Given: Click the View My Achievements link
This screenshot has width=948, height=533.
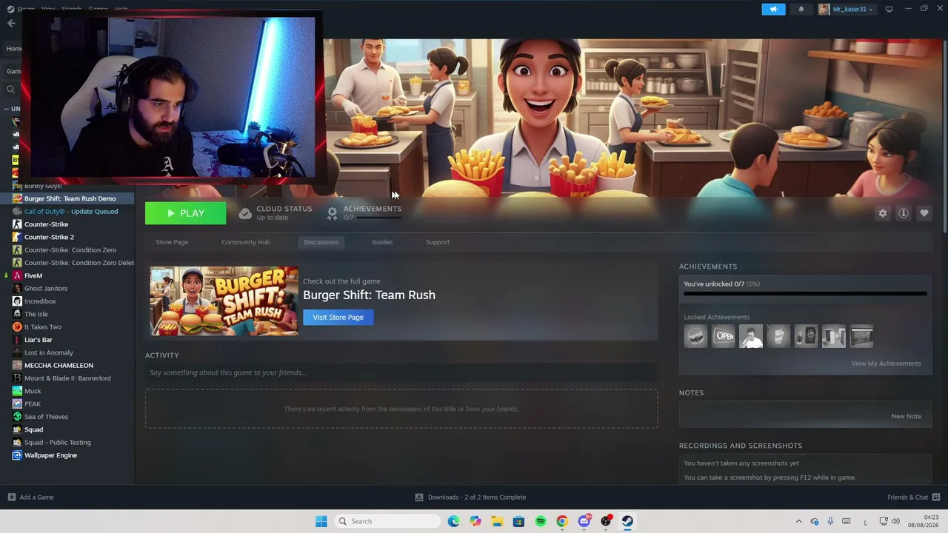Looking at the screenshot, I should pyautogui.click(x=887, y=363).
